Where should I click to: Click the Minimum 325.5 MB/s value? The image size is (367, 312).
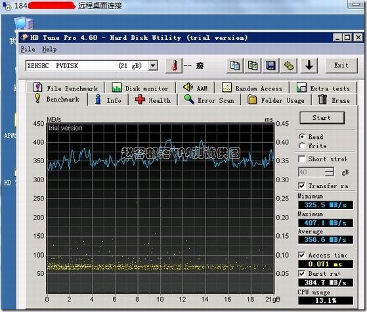(x=326, y=205)
